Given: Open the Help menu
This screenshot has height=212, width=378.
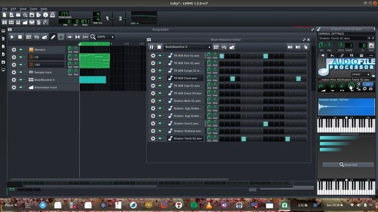Looking at the screenshot, I should click(44, 9).
